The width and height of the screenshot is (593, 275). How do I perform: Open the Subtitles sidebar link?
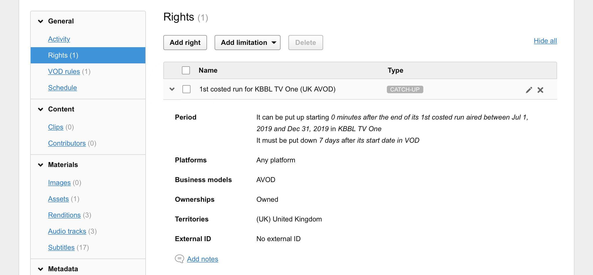click(61, 247)
